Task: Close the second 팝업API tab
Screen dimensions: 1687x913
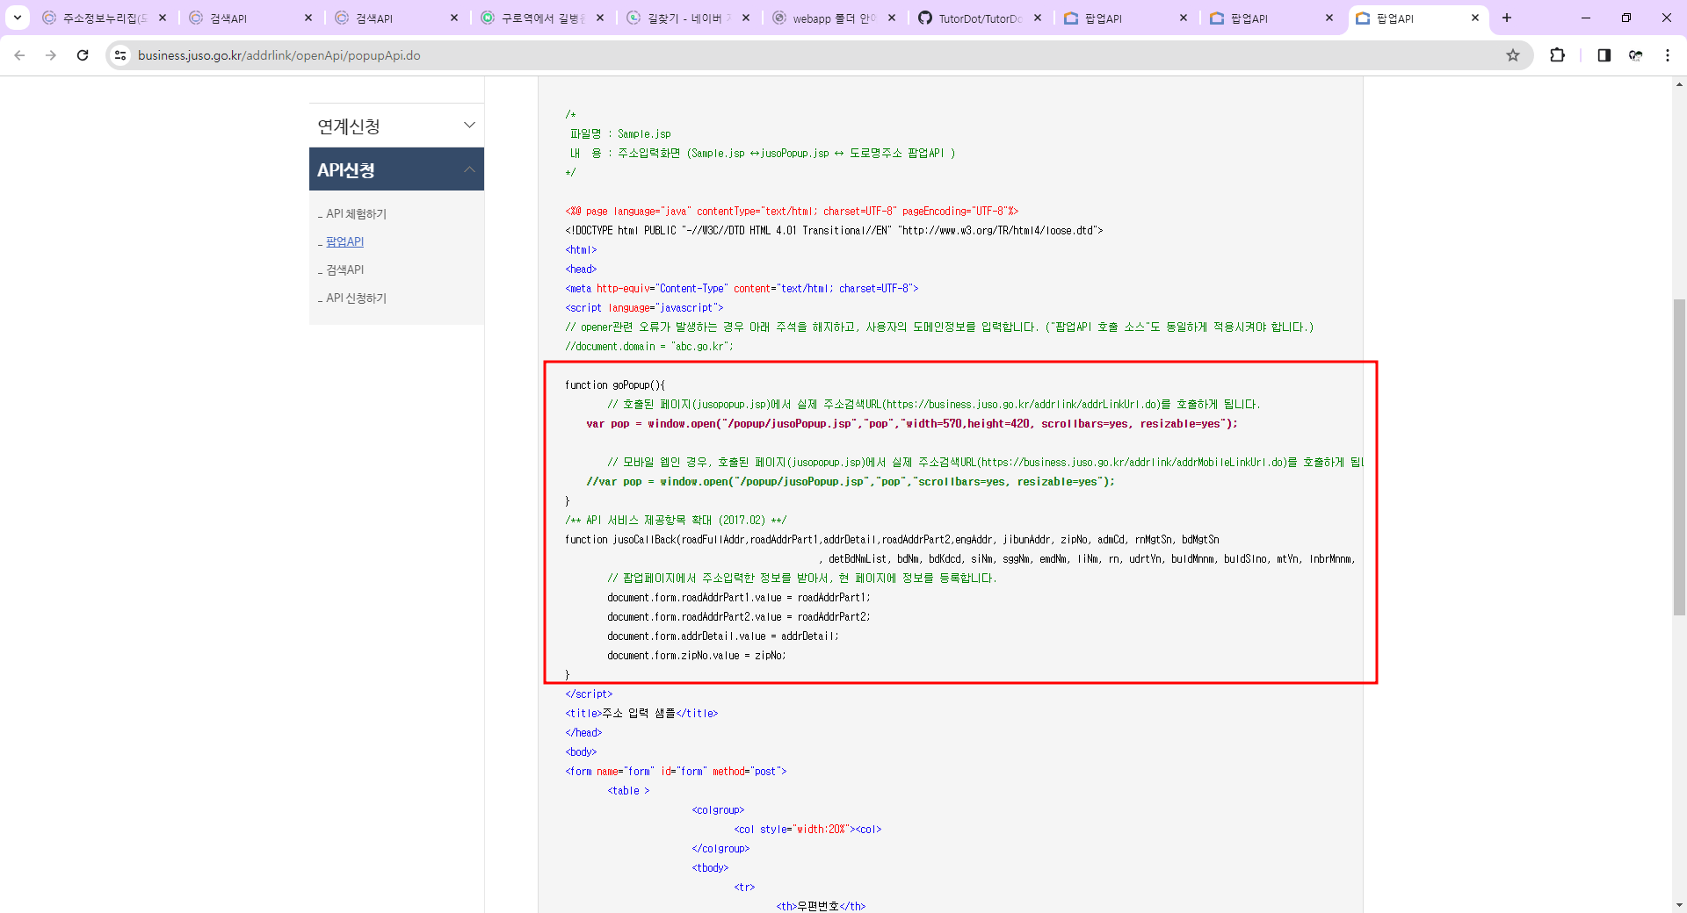Action: (1329, 18)
